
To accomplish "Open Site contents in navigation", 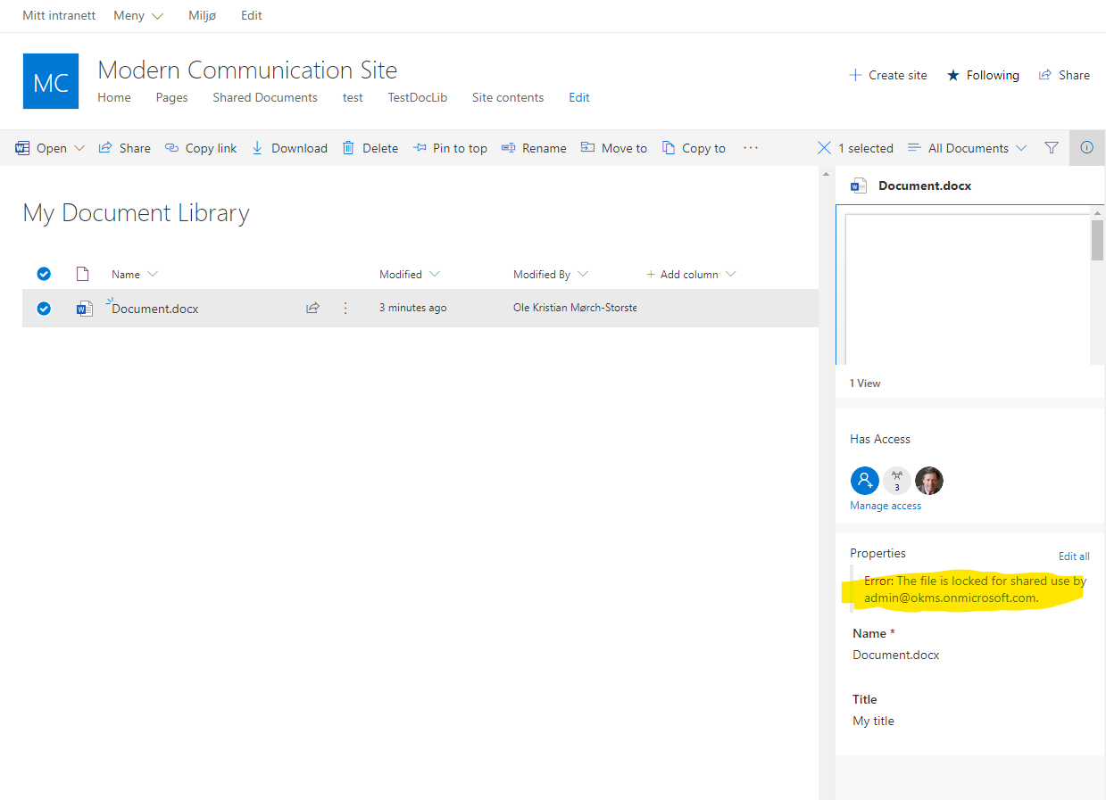I will tap(508, 97).
